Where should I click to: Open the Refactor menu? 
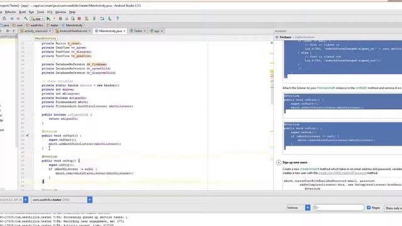click(10, 12)
